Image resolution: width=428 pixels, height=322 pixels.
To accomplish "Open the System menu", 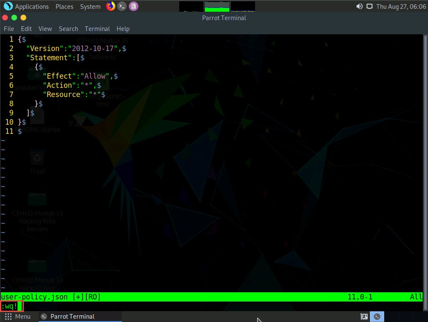I will [90, 7].
